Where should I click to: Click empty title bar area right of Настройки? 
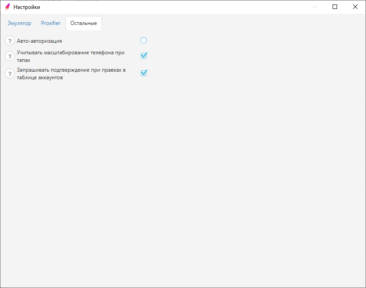(178, 7)
